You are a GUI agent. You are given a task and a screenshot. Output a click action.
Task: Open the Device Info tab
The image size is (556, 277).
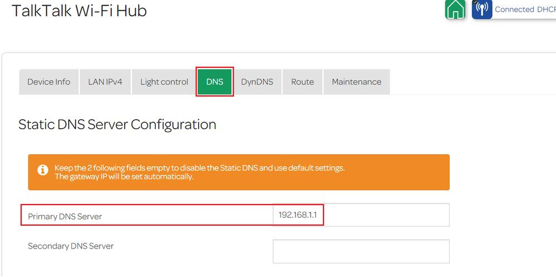pos(48,82)
